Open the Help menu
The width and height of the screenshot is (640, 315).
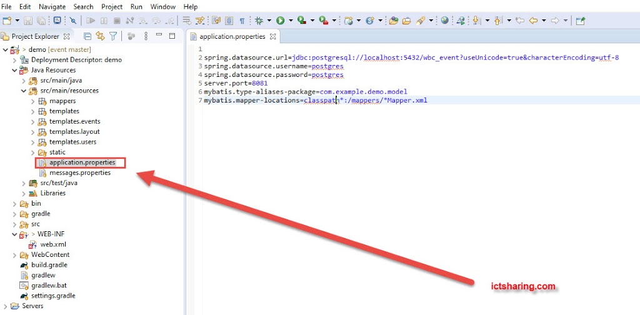click(190, 6)
